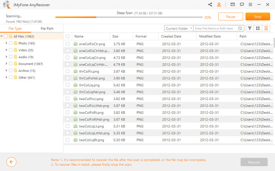Image resolution: width=275 pixels, height=171 pixels.
Task: Switch to grid thumbnail view
Action: click(258, 28)
